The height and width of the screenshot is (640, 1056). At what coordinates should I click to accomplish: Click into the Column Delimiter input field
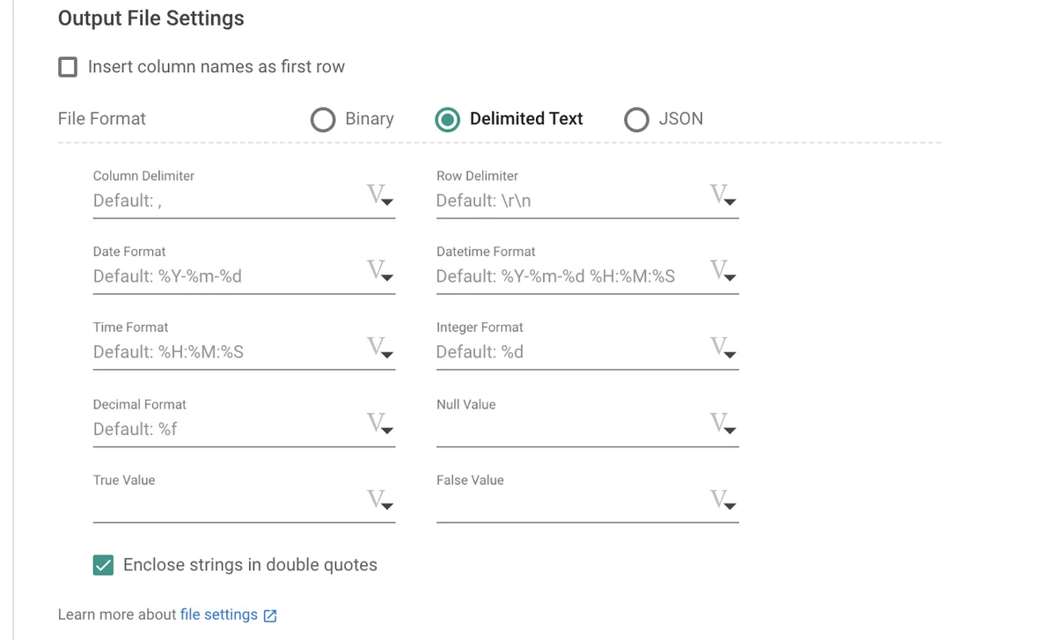224,201
